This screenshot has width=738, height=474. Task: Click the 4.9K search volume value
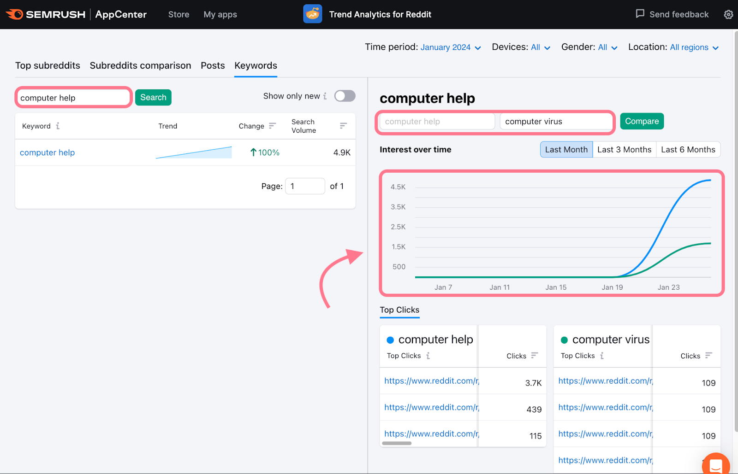tap(342, 152)
